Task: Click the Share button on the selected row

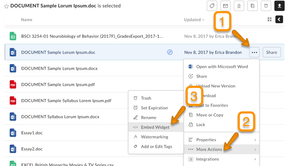Action: tap(271, 52)
